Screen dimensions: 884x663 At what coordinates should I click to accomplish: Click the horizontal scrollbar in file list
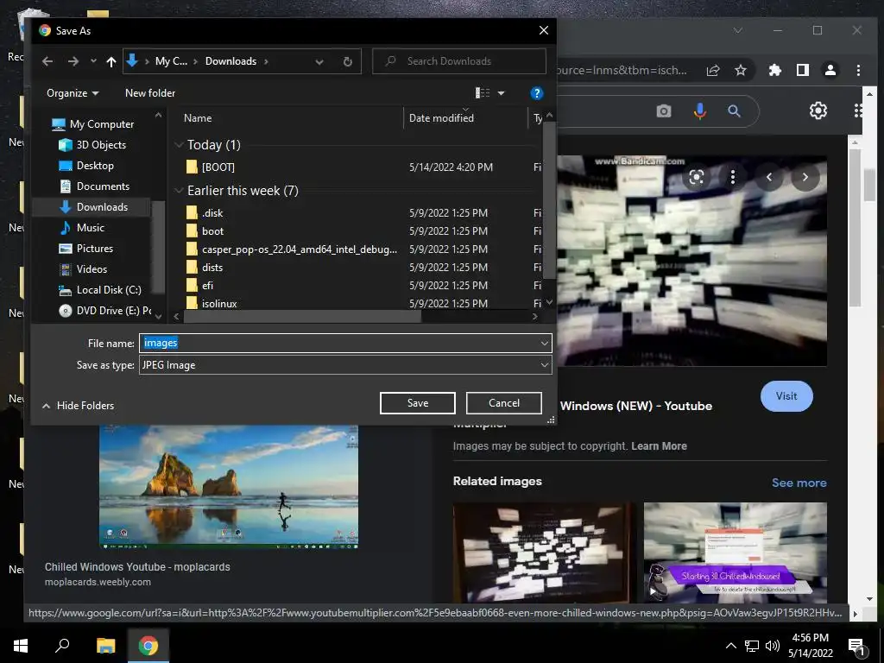pyautogui.click(x=302, y=316)
